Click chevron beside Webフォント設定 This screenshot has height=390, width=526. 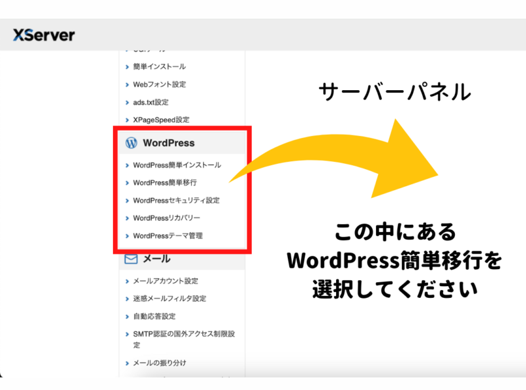127,85
